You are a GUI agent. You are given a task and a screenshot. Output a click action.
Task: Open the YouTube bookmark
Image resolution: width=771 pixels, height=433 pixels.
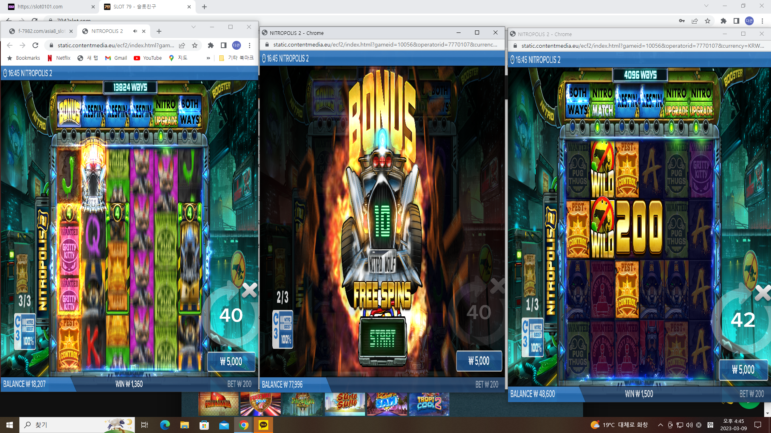(x=148, y=58)
